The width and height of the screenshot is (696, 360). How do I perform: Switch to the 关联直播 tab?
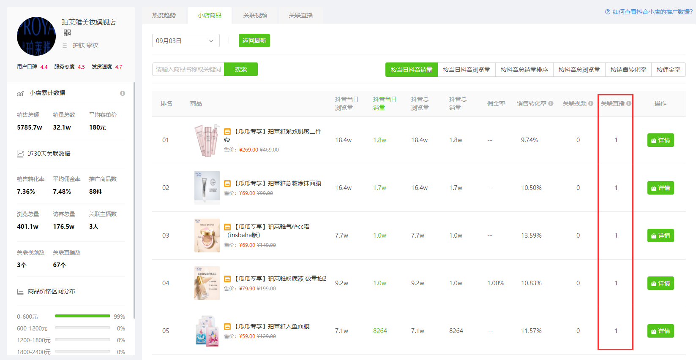click(301, 15)
